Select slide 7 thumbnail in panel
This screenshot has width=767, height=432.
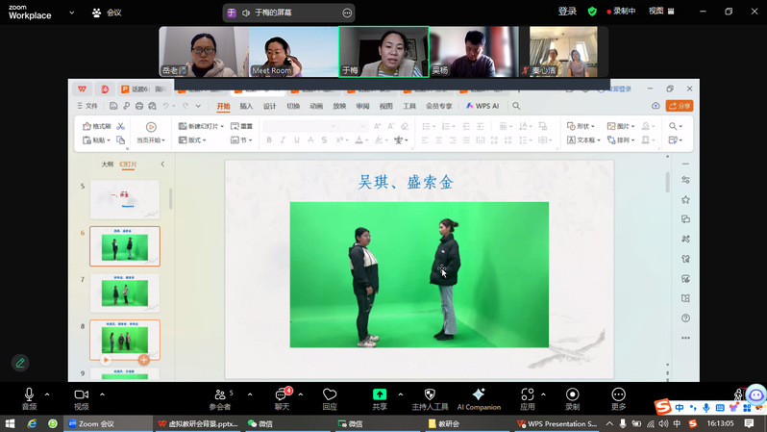point(125,293)
